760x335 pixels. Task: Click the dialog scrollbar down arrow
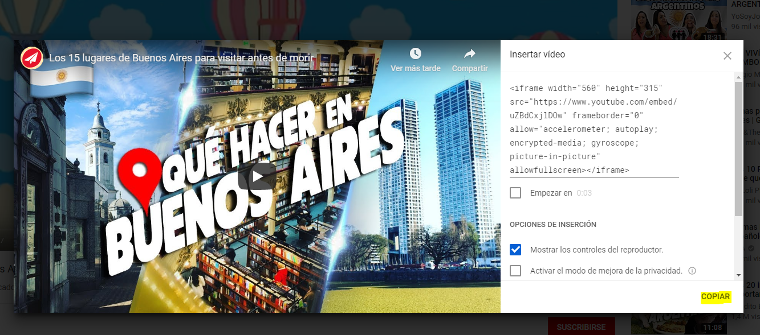click(738, 275)
